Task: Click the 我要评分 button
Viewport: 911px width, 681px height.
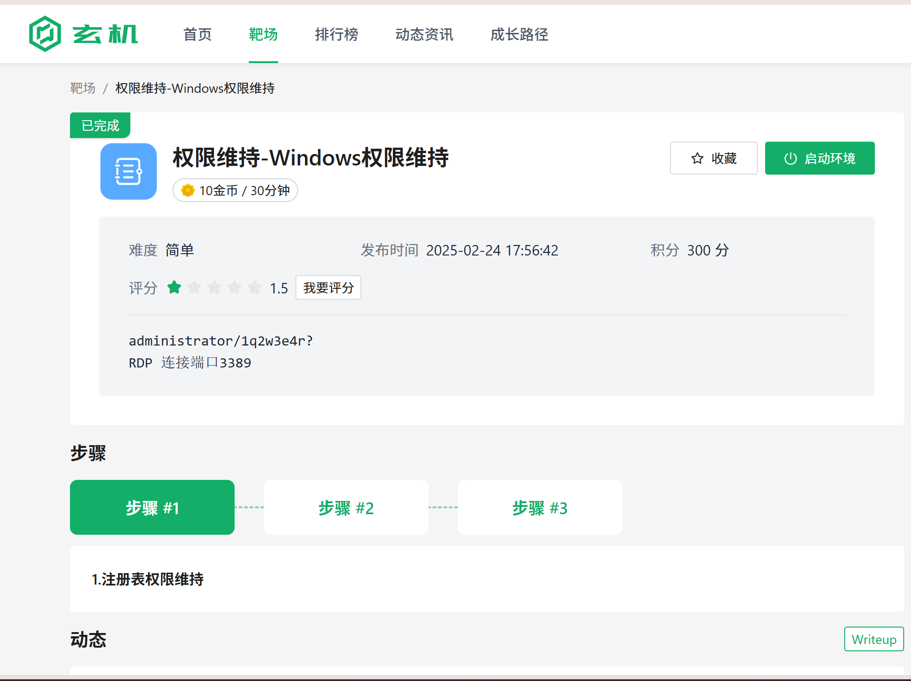Action: point(328,287)
